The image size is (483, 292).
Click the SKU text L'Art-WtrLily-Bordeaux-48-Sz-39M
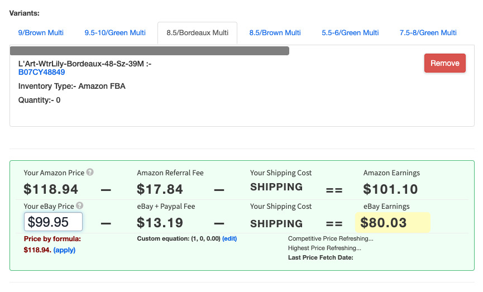click(x=81, y=64)
